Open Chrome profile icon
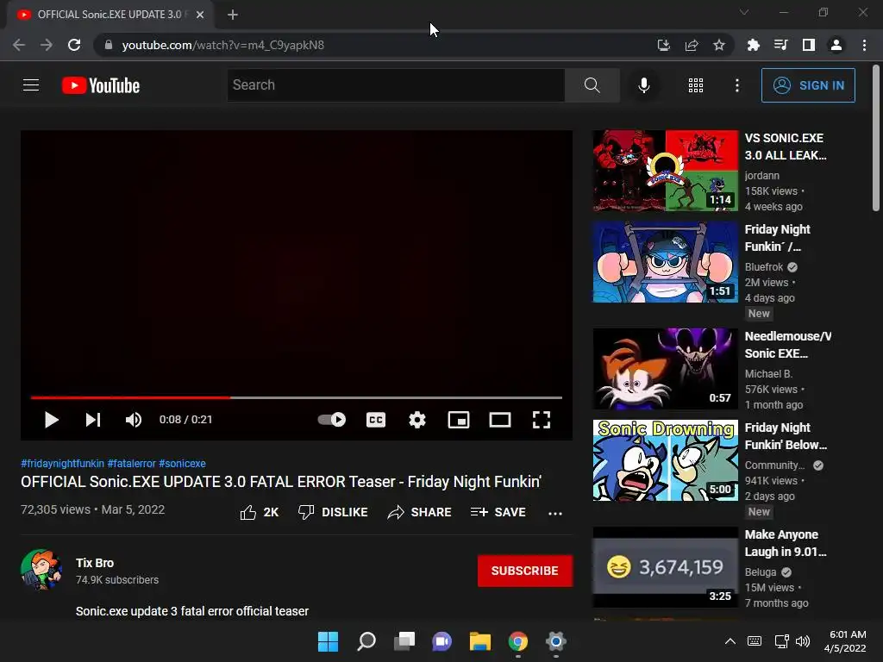 [836, 45]
